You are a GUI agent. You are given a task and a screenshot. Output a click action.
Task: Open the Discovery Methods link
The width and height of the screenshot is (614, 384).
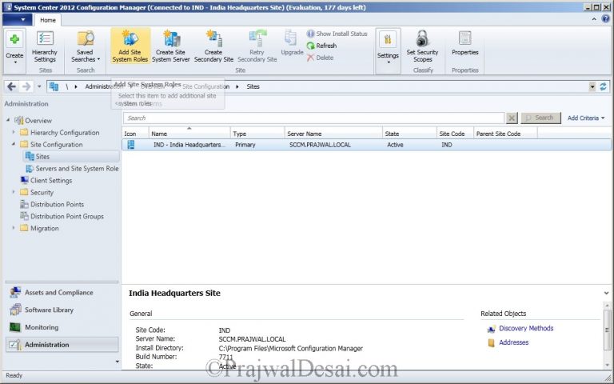[526, 328]
